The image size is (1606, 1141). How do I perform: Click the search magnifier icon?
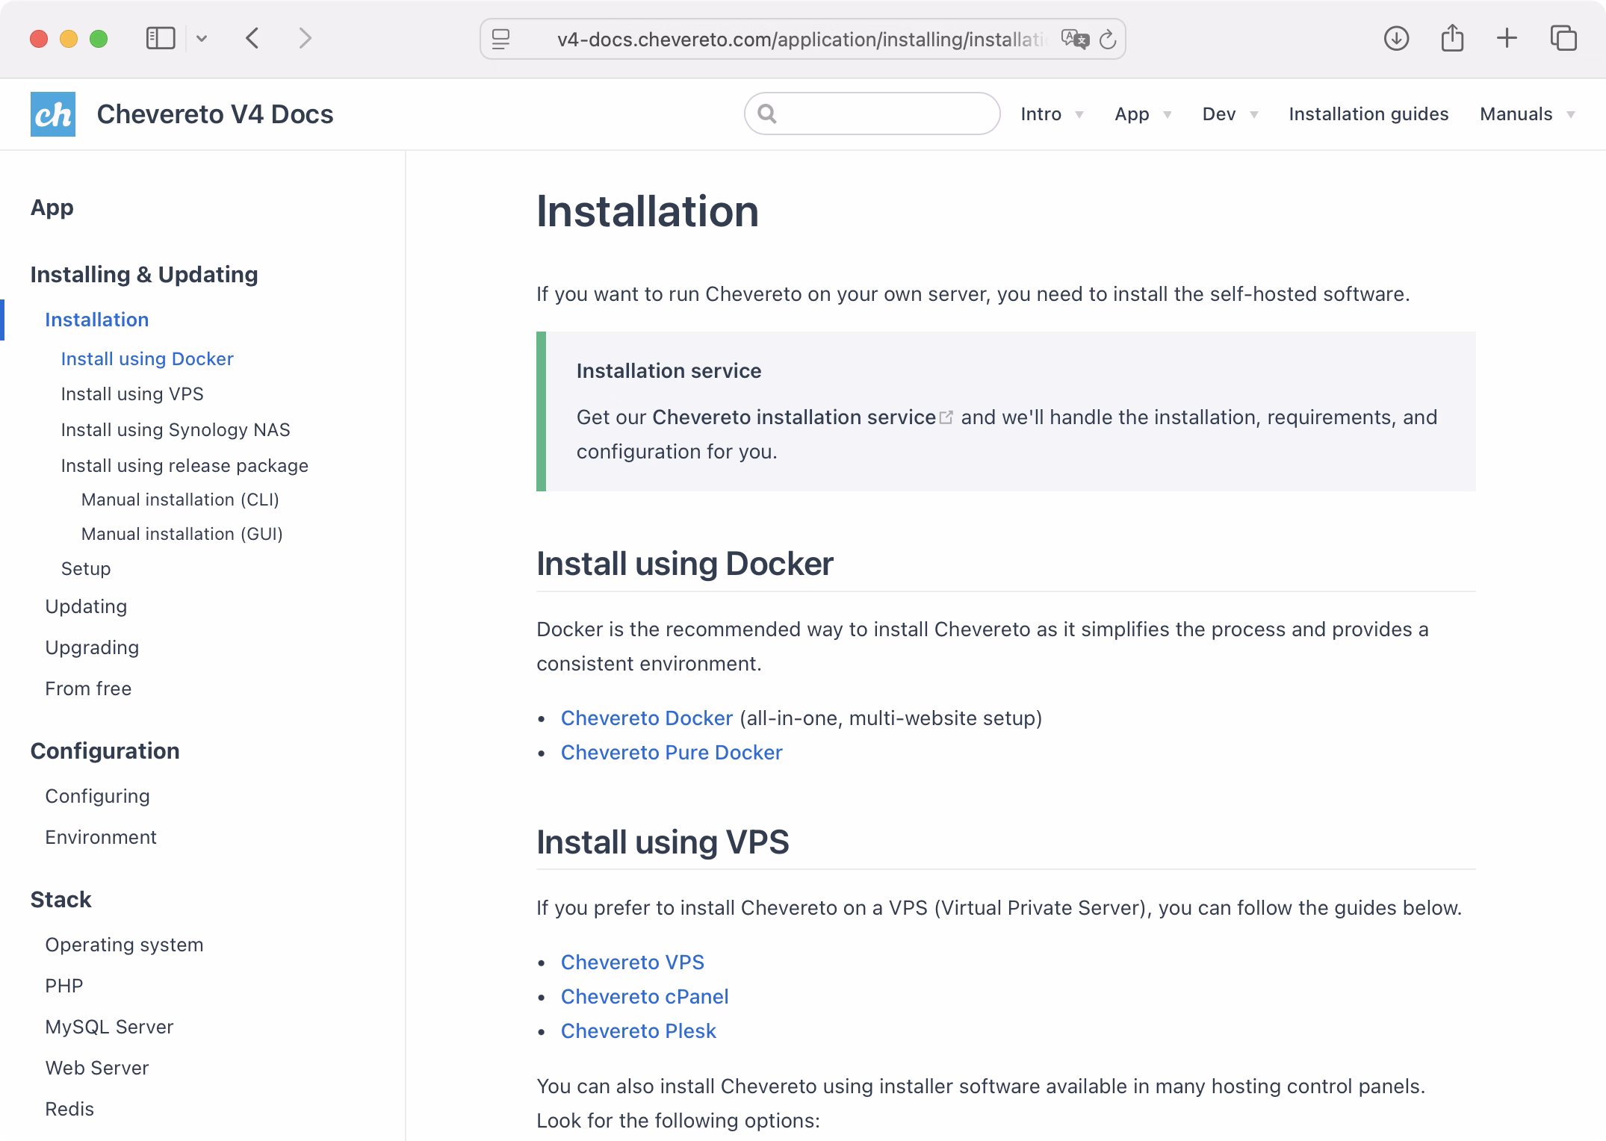[x=767, y=114]
